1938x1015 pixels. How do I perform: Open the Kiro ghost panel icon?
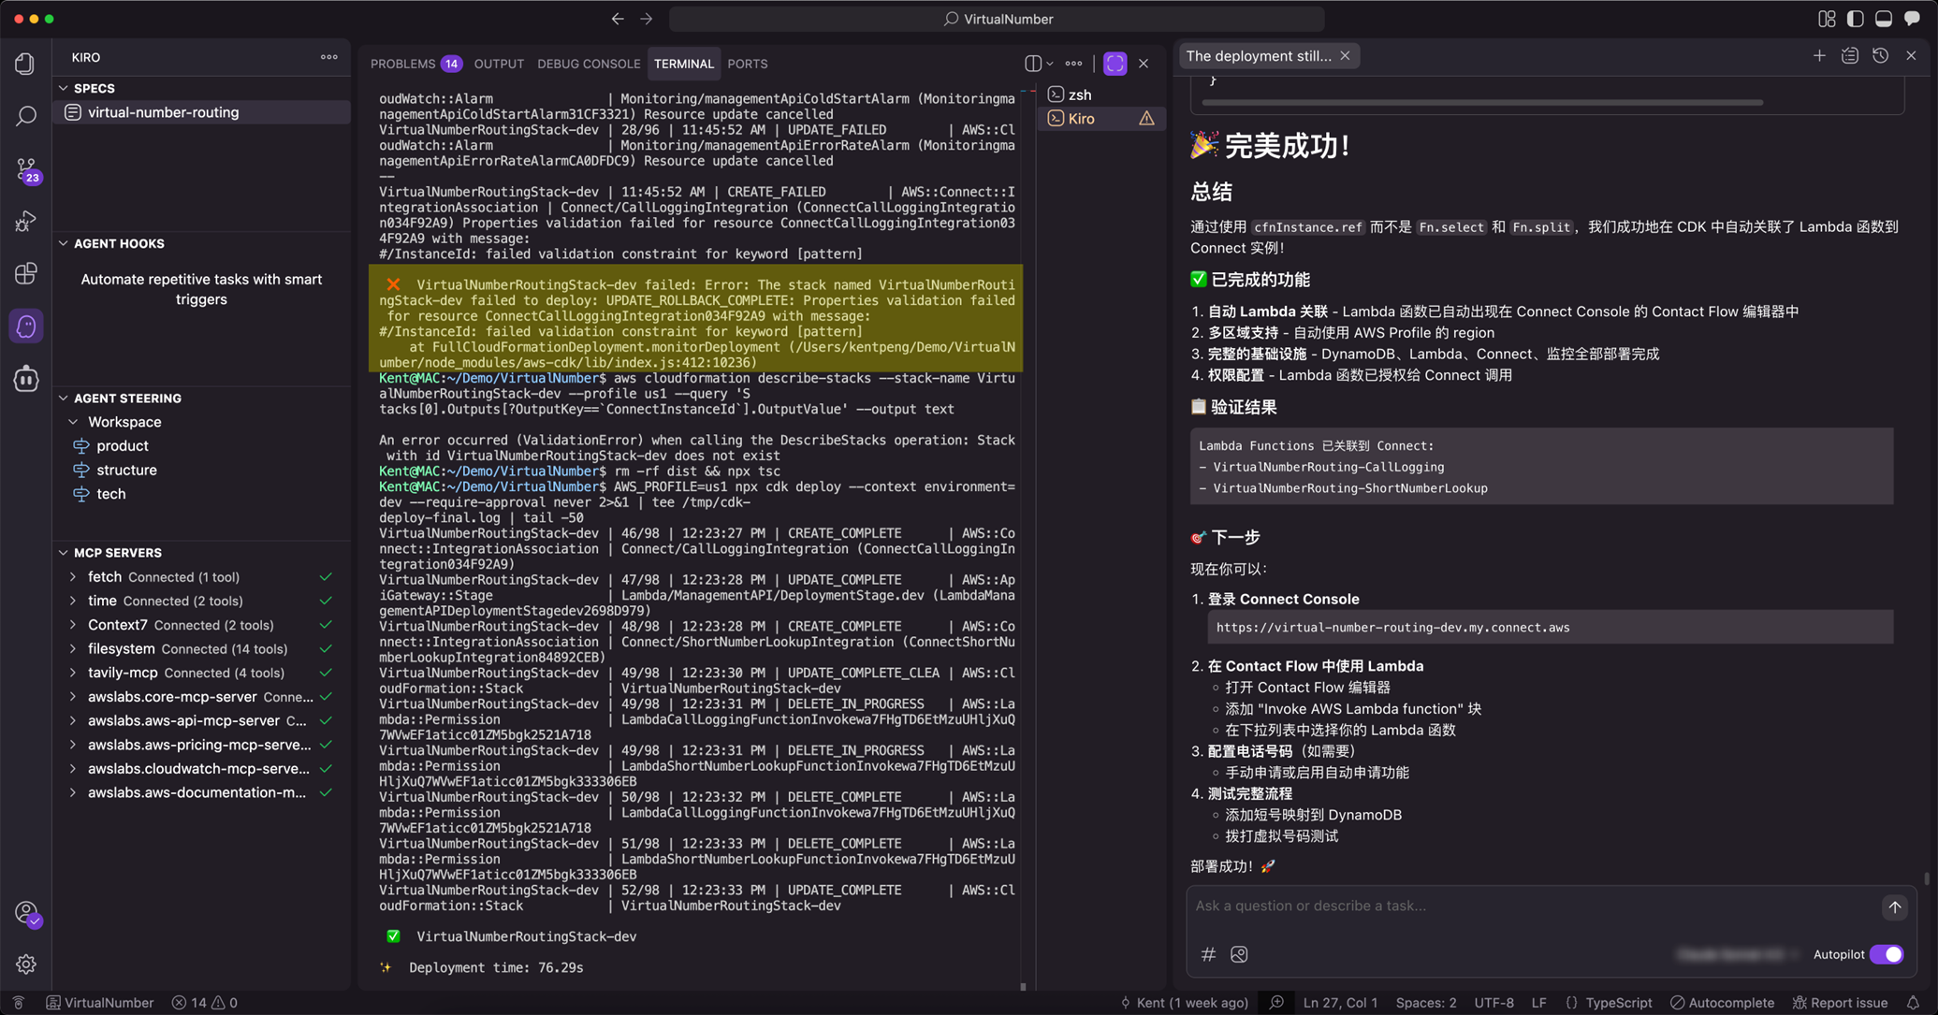(26, 326)
